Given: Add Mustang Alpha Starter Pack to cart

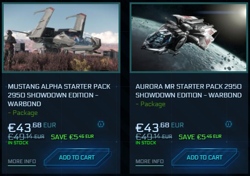Looking at the screenshot, I should click(77, 158).
